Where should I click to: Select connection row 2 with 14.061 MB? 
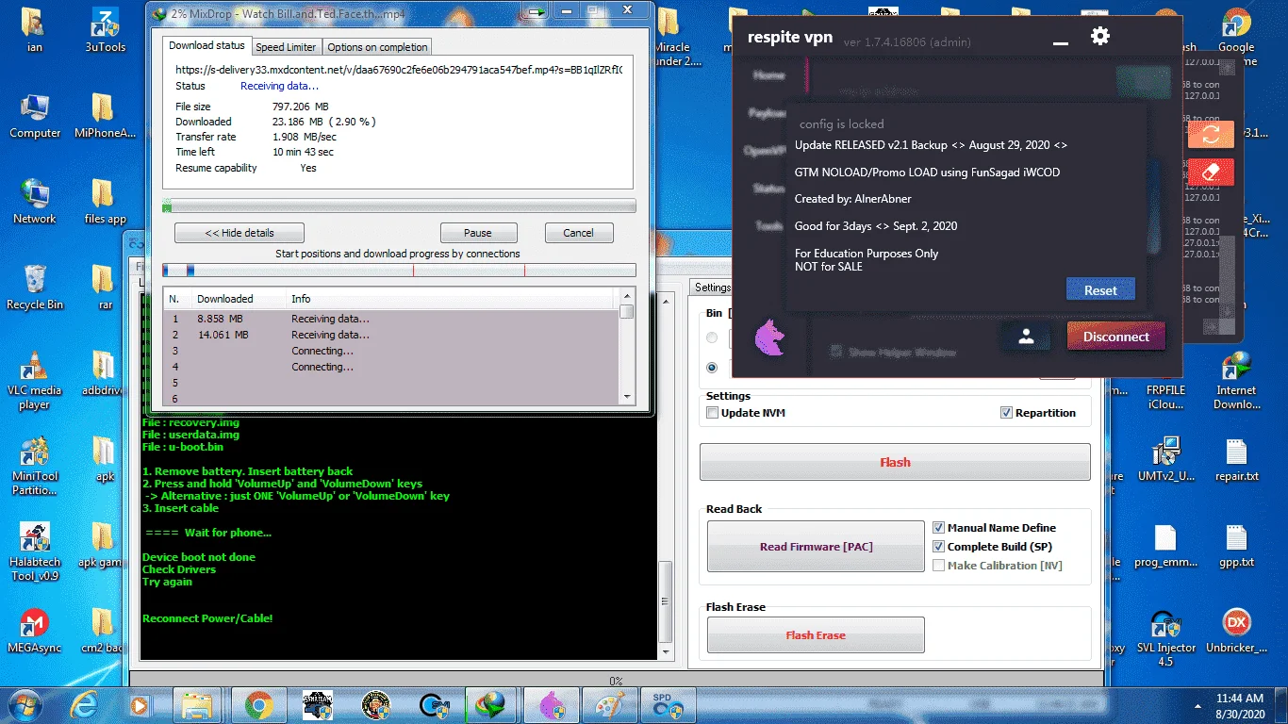tap(390, 335)
